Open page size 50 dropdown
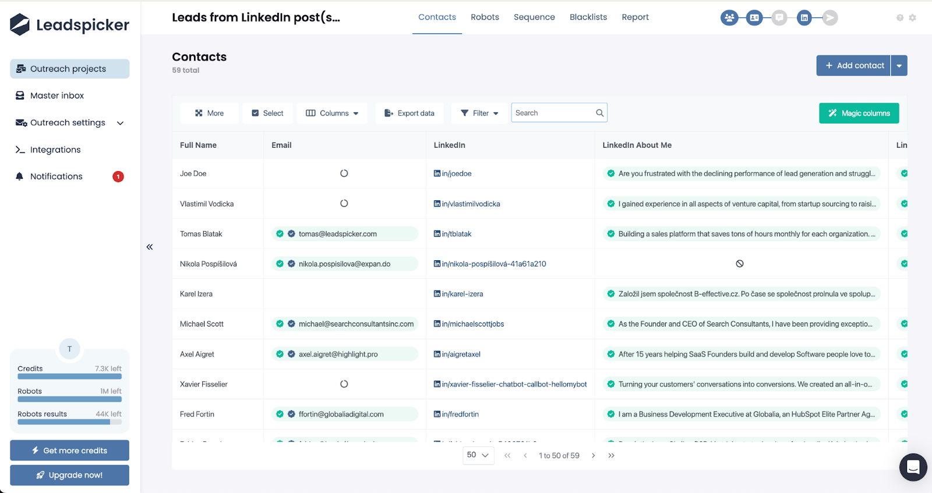 (x=478, y=455)
